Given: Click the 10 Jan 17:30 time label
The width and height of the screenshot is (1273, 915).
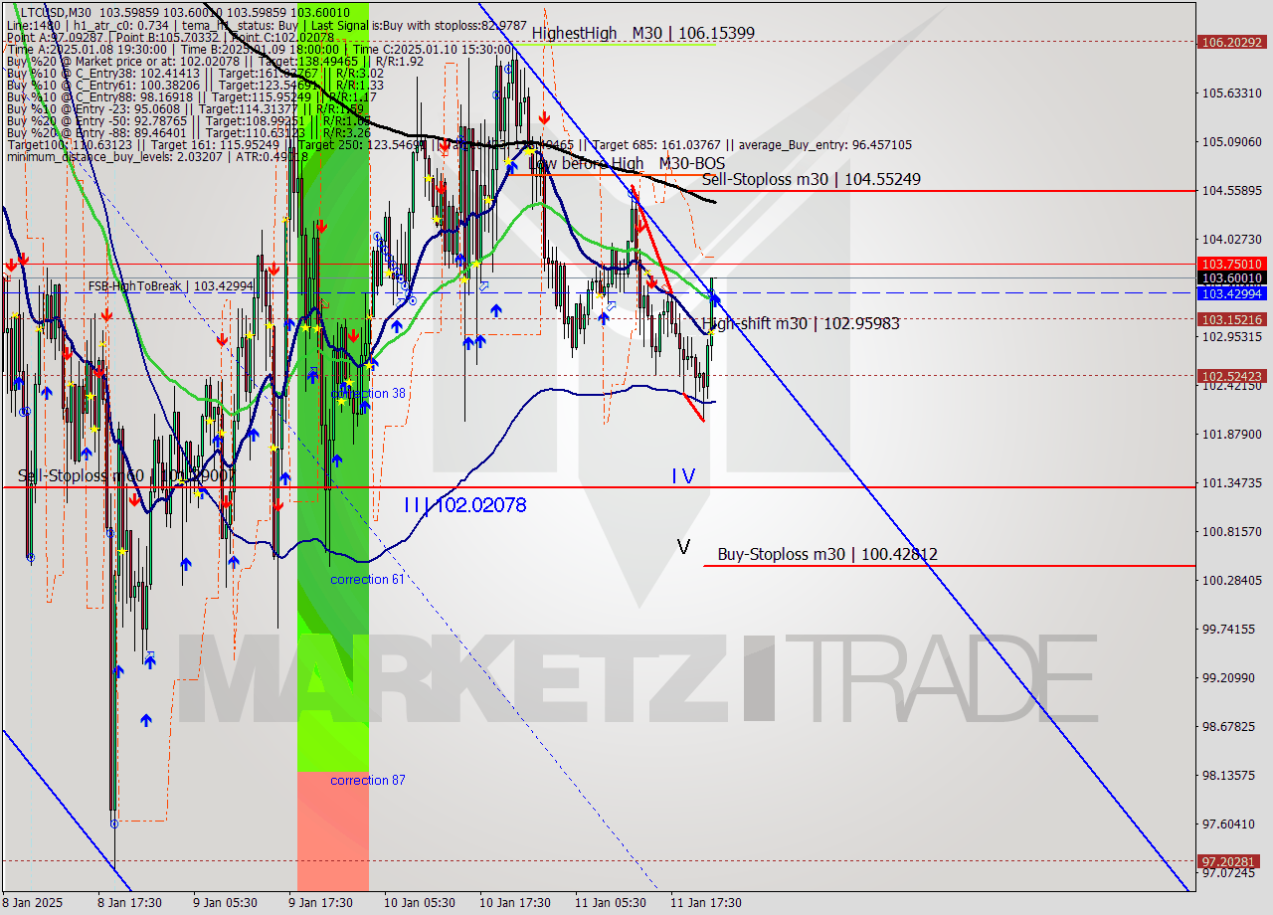Looking at the screenshot, I should coord(515,903).
